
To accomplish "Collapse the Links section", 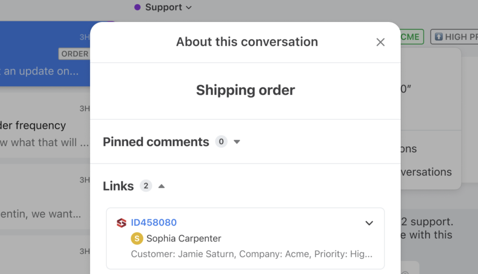I will pyautogui.click(x=161, y=186).
